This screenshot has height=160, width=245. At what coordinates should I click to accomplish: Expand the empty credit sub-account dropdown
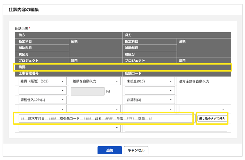tap(149, 91)
